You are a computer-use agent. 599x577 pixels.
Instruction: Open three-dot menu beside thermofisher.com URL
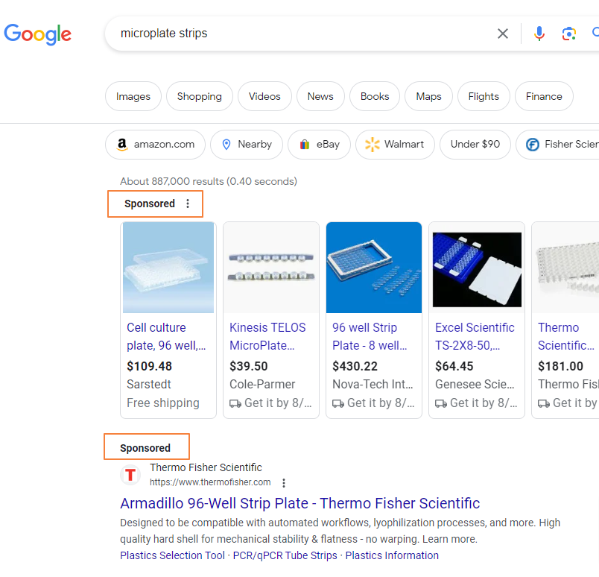click(283, 483)
